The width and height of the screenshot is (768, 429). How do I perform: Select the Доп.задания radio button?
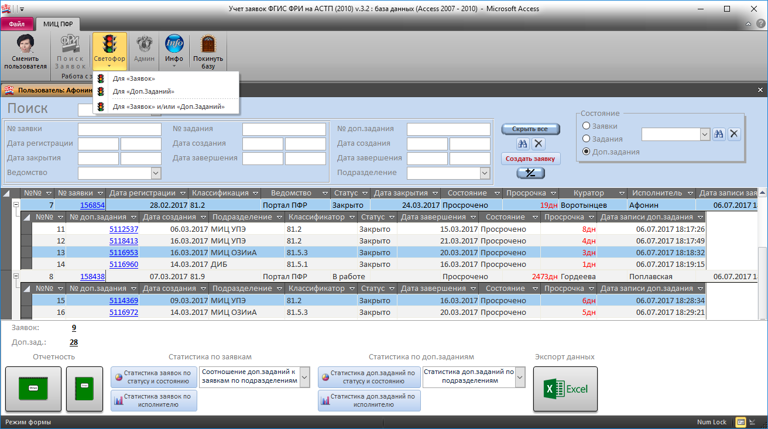586,152
